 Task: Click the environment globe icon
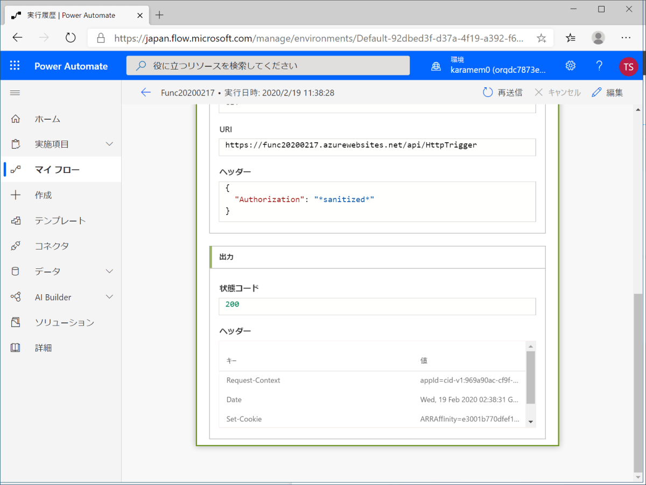click(x=436, y=66)
